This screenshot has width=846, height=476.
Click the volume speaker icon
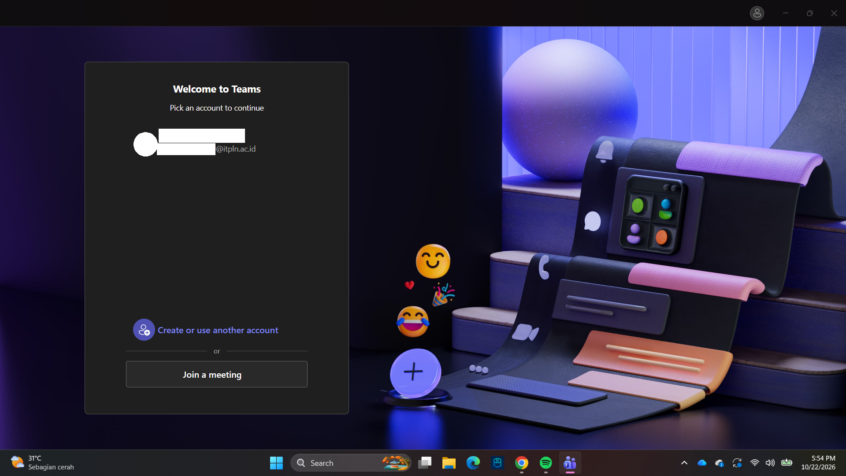pyautogui.click(x=770, y=463)
